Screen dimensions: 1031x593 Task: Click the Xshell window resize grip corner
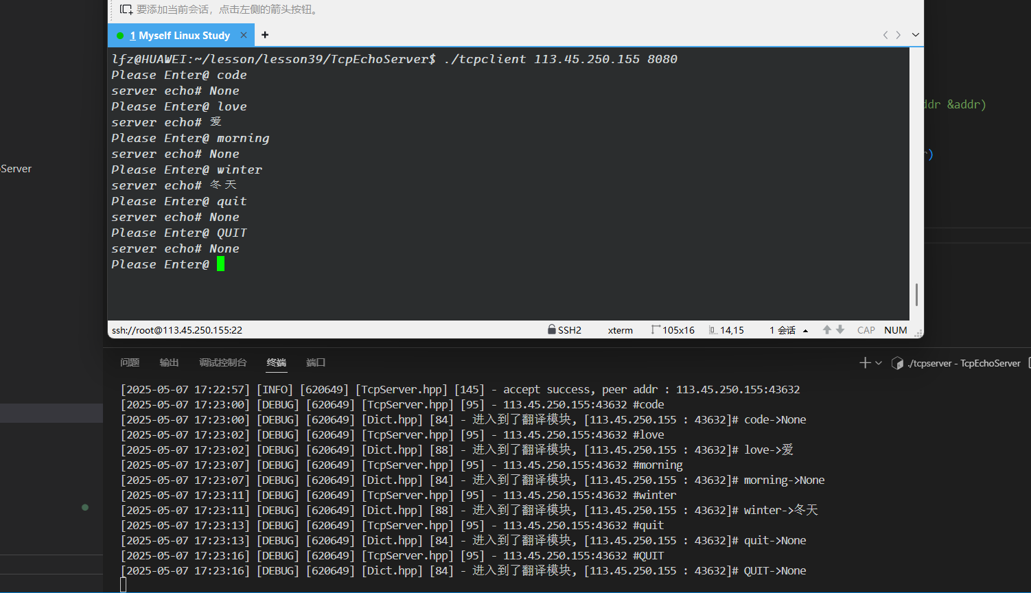[x=919, y=334]
